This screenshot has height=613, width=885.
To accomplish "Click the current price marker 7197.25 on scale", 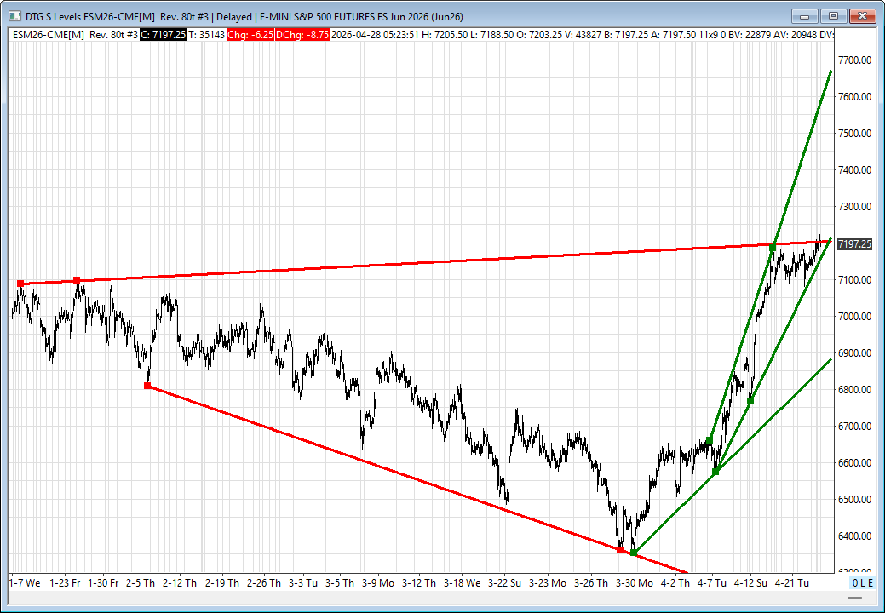I will coord(854,244).
